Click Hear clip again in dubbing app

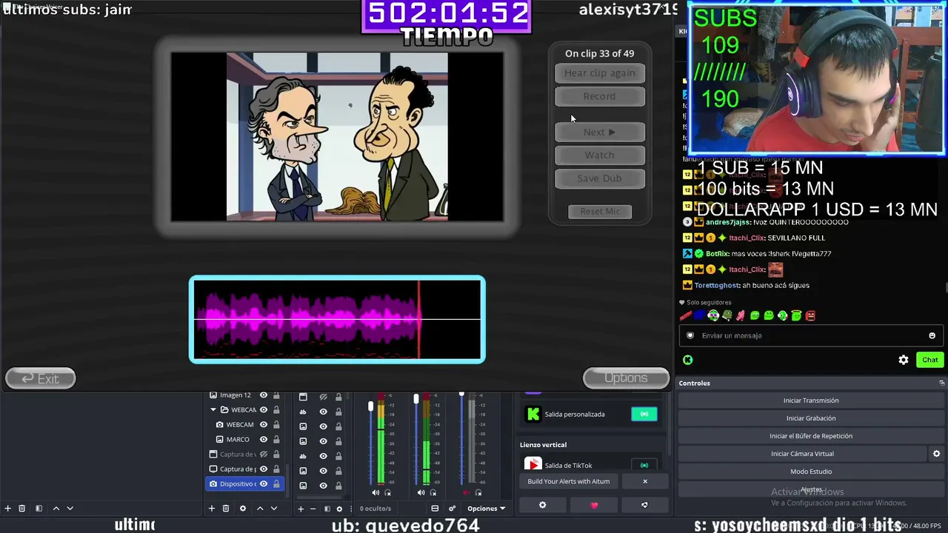point(600,73)
